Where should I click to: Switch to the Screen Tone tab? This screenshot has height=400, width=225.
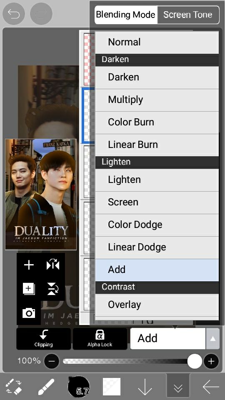point(188,15)
